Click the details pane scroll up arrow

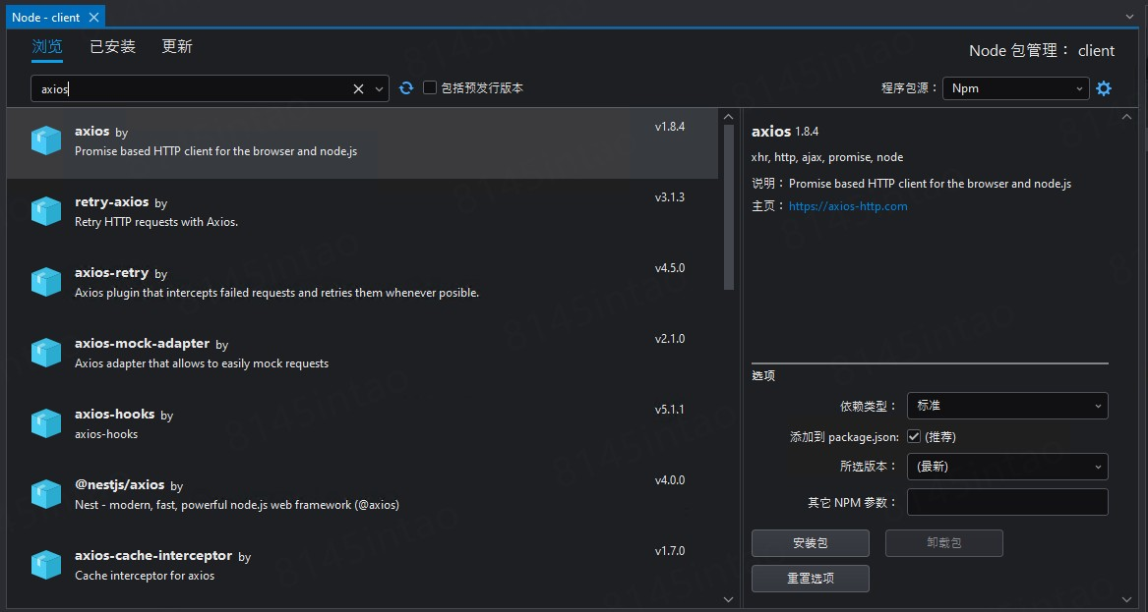[x=1126, y=116]
